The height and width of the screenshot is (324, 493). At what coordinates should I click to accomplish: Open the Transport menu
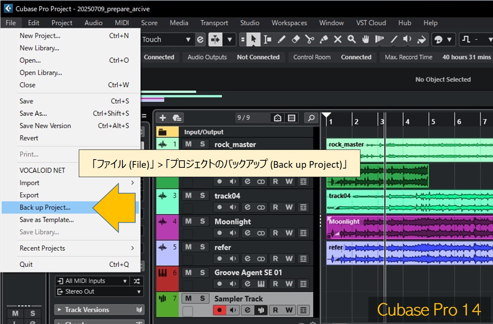pos(214,23)
